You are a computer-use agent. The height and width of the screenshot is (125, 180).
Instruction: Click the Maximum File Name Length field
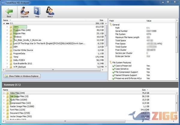[127, 37]
